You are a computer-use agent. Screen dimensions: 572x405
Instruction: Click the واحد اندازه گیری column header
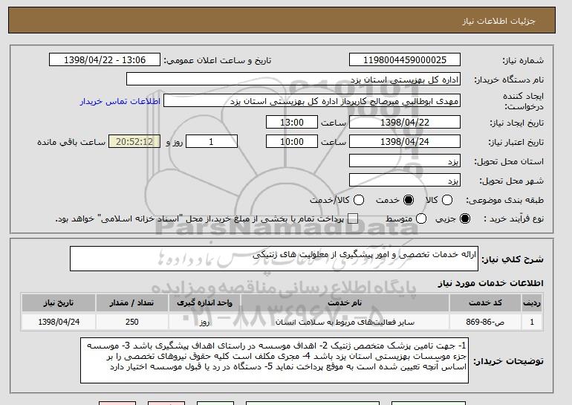(204, 303)
